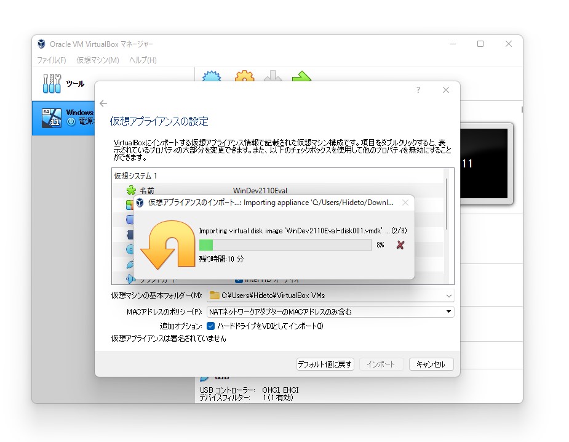Open the ファイル(F) menu
This screenshot has height=442, width=569.
tap(52, 60)
